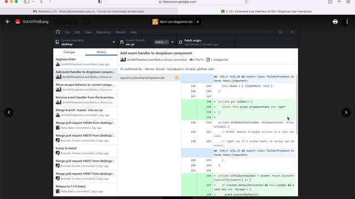
Task: Click the '1 changed file' label
Action: point(219,60)
